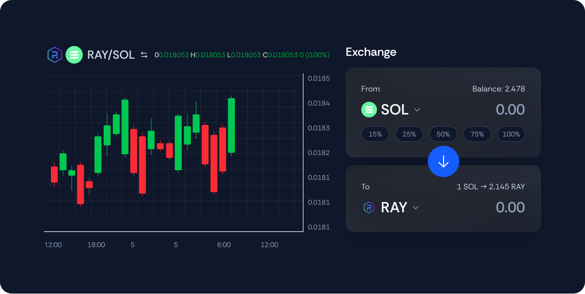Select the 25% amount option
585x294 pixels.
pos(409,134)
